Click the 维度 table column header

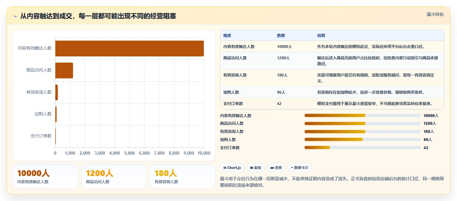point(227,36)
